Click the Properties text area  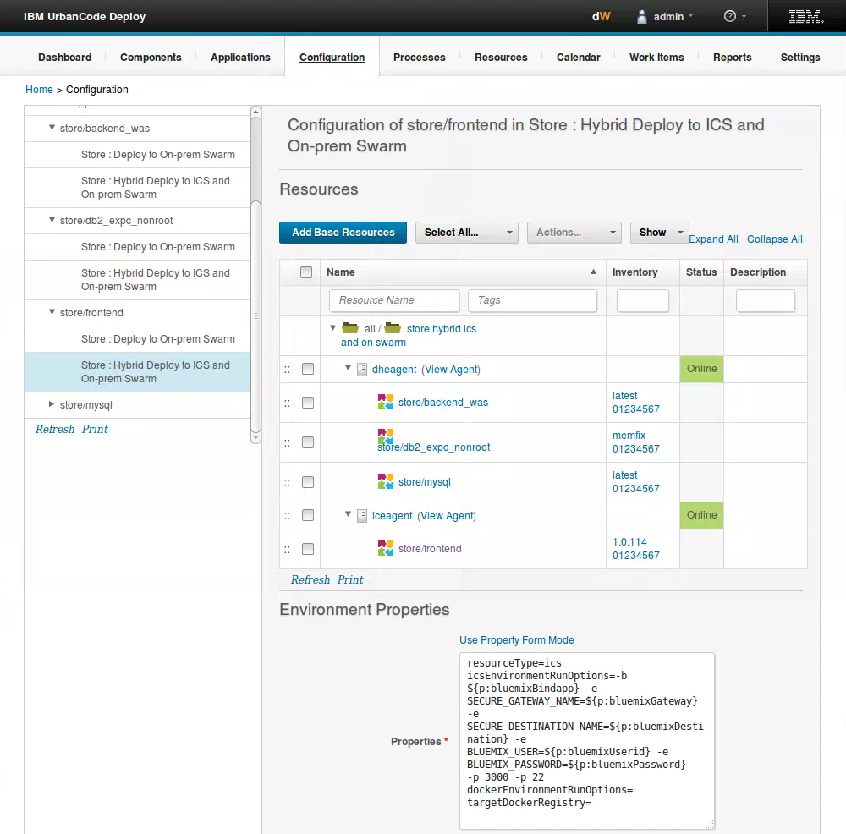pyautogui.click(x=587, y=741)
